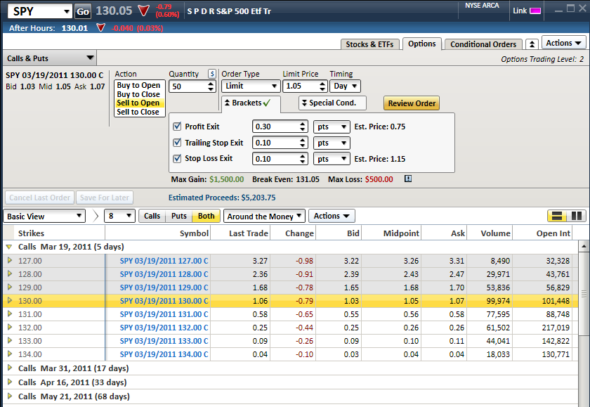The height and width of the screenshot is (407, 590).
Task: Expand the 129.00 strike row
Action: point(10,287)
